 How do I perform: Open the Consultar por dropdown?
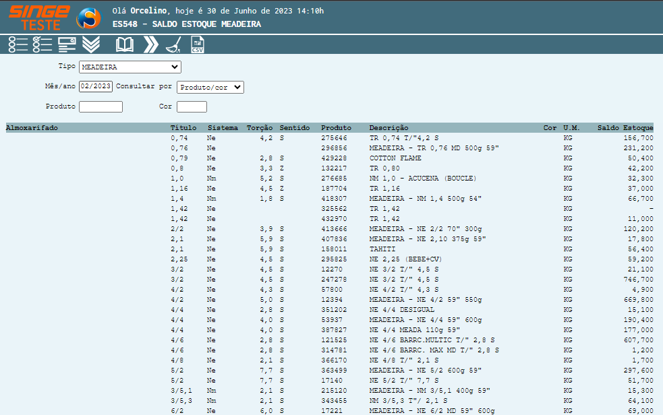click(210, 87)
